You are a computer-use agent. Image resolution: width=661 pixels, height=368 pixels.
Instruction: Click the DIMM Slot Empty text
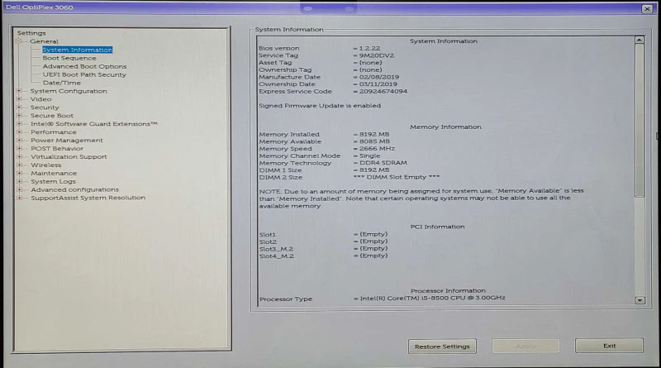point(397,177)
